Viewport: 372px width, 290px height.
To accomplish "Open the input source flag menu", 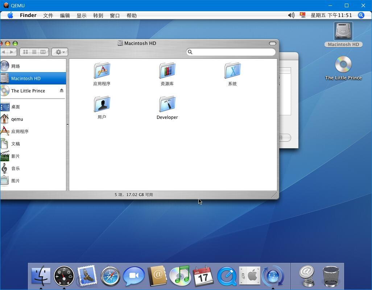I will pyautogui.click(x=303, y=15).
